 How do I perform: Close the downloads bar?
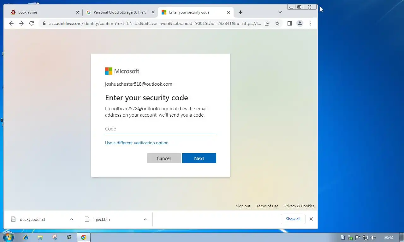[x=311, y=219]
